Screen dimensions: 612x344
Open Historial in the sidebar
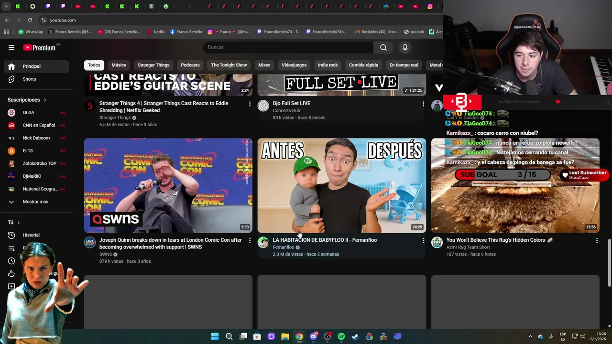pyautogui.click(x=36, y=235)
